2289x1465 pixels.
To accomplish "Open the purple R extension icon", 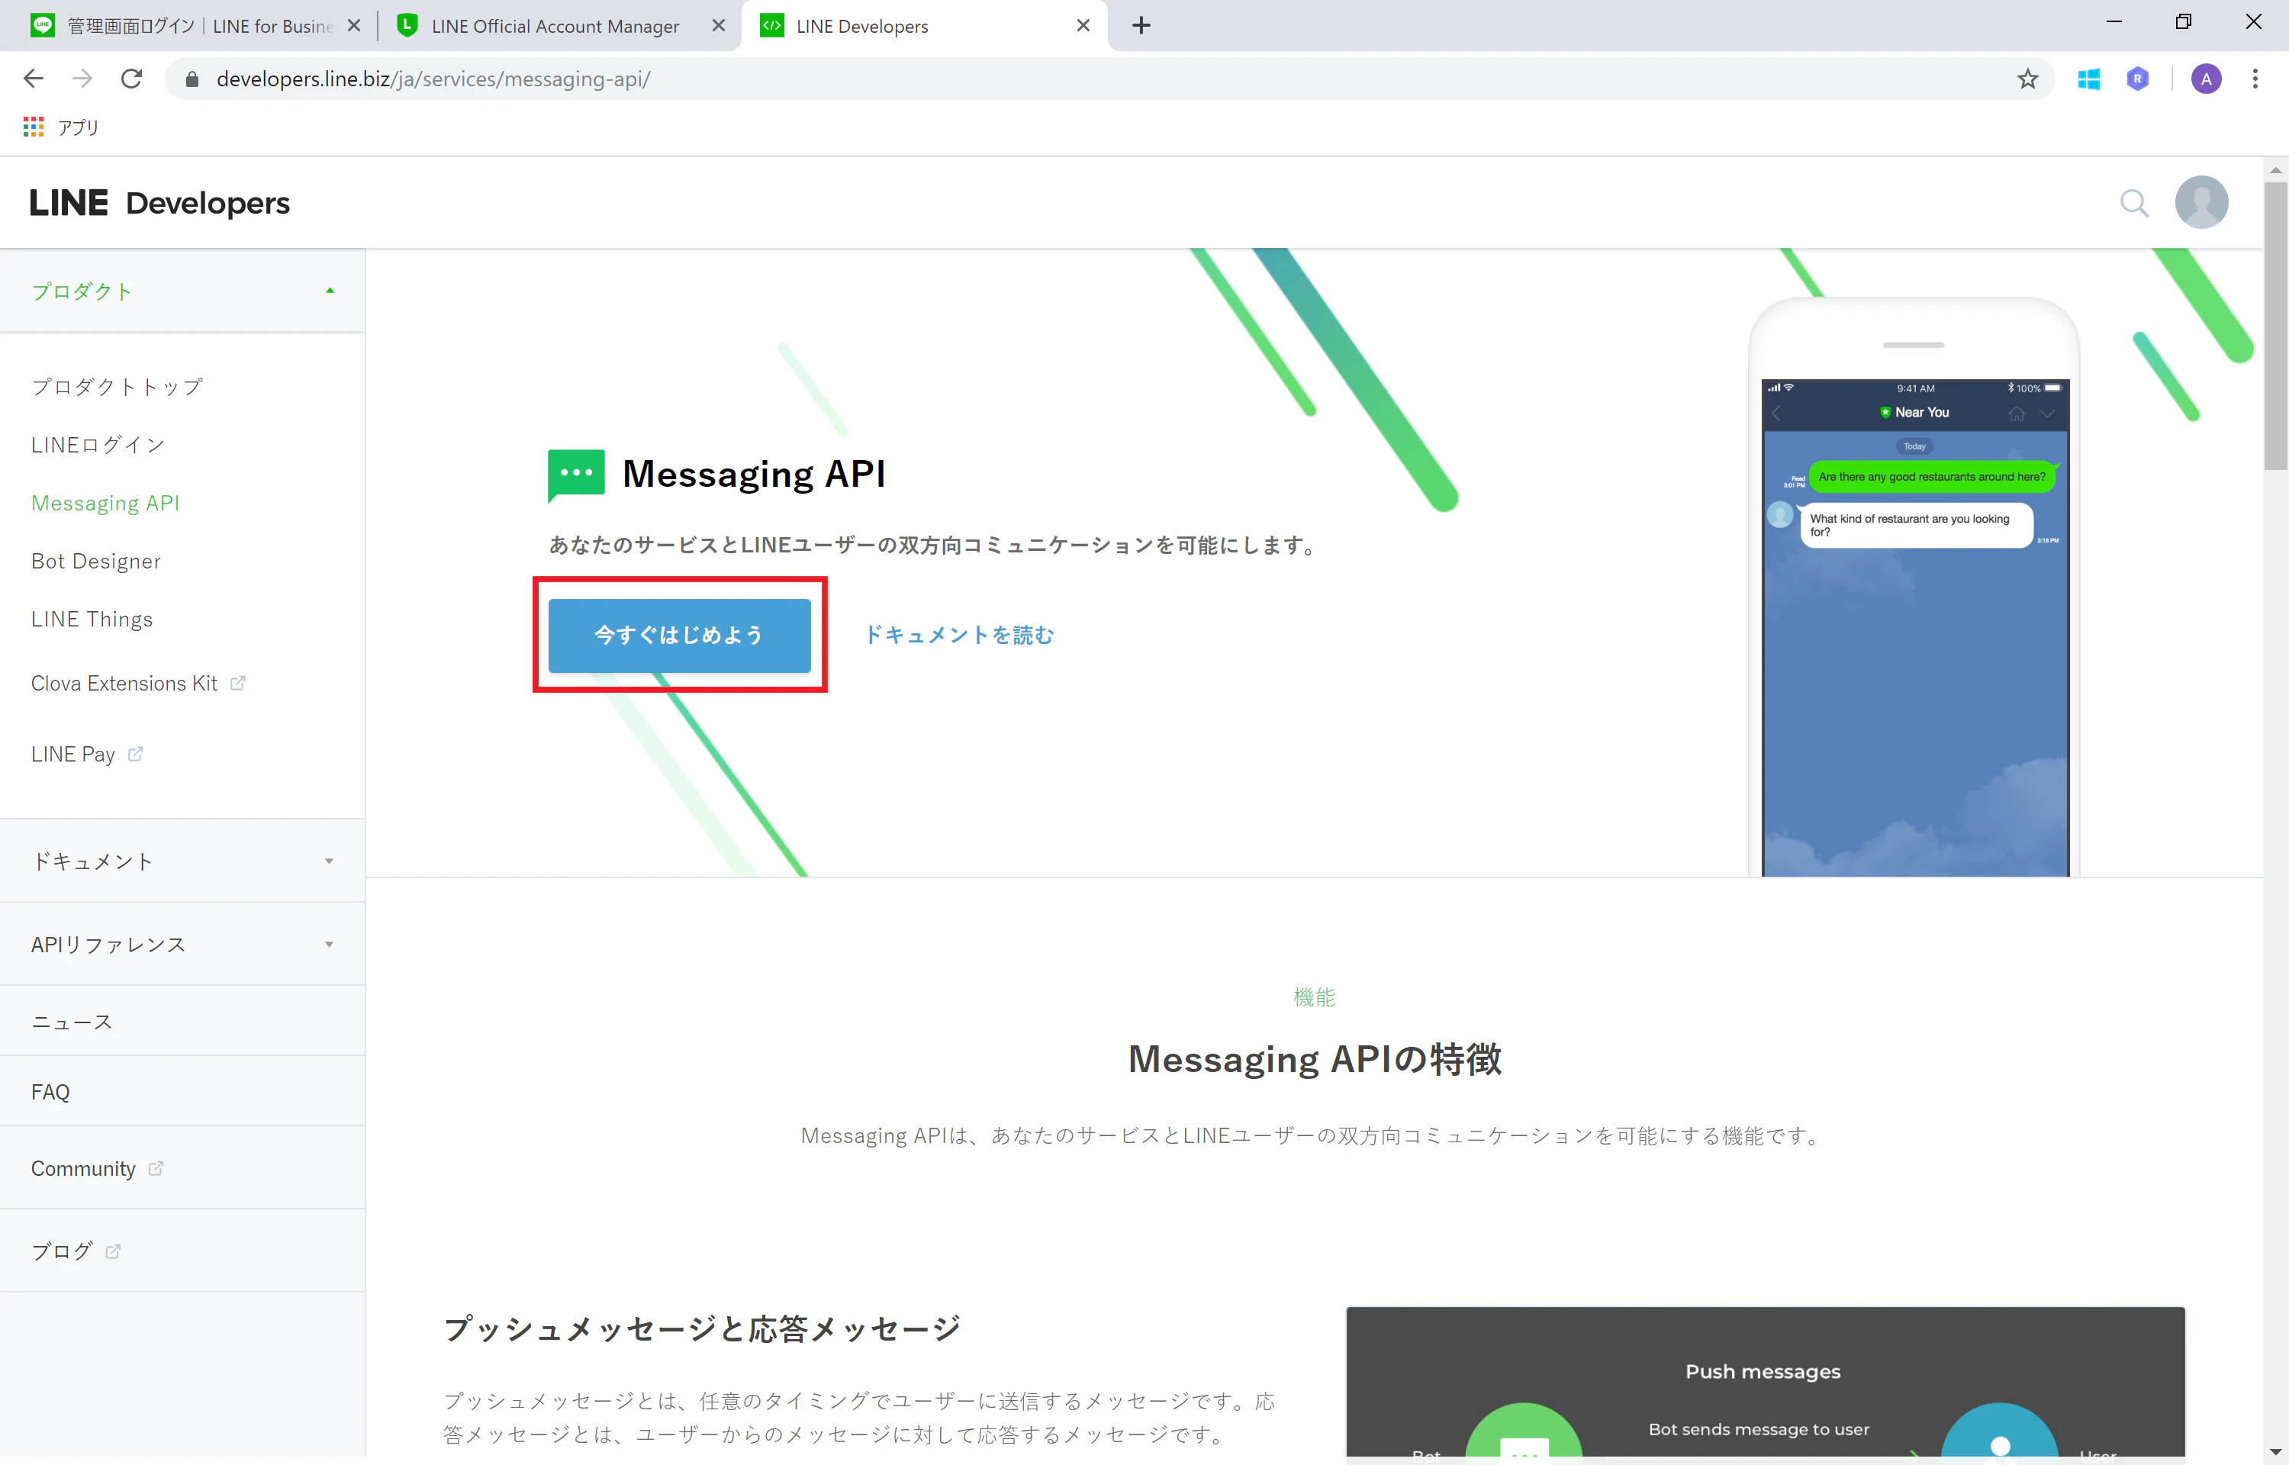I will (x=2138, y=79).
